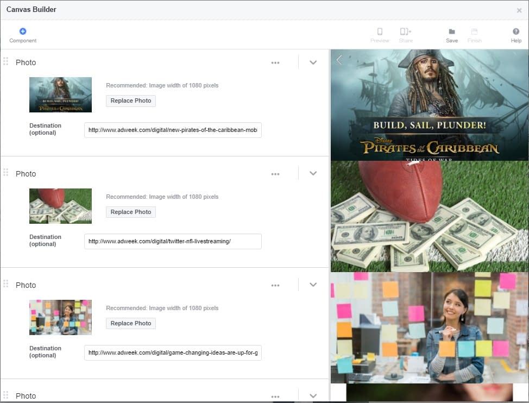Viewport: 529px width, 403px height.
Task: Click the drag handle of the first Photo component
Action: tap(6, 62)
